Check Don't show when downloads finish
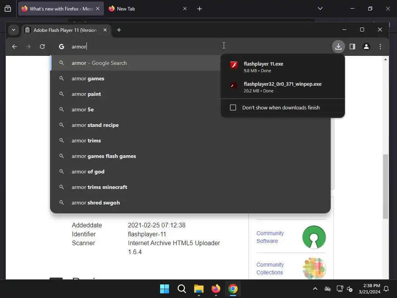The height and width of the screenshot is (298, 397). [x=233, y=107]
